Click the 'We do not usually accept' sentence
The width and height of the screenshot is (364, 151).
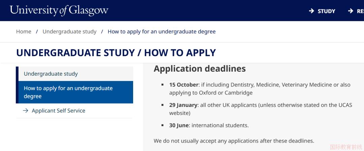[234, 141]
